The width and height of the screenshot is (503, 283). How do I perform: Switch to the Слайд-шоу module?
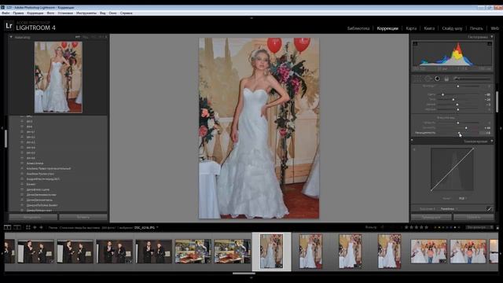pyautogui.click(x=452, y=28)
